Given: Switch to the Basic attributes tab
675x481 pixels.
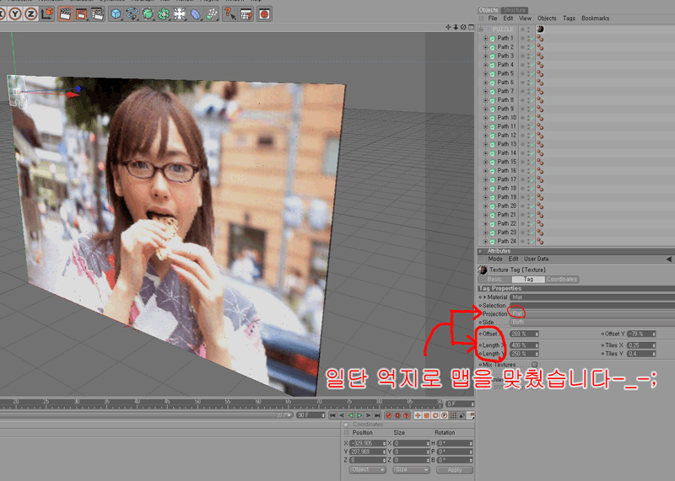Looking at the screenshot, I should click(494, 280).
